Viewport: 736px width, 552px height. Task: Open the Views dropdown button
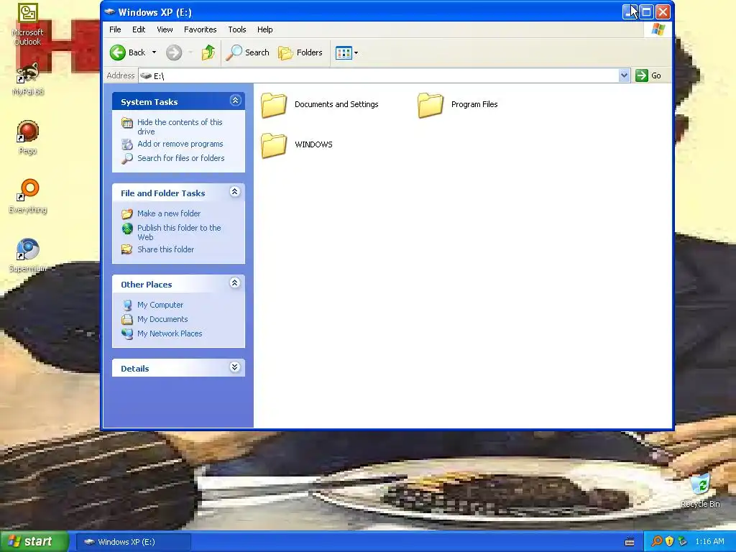click(x=347, y=52)
